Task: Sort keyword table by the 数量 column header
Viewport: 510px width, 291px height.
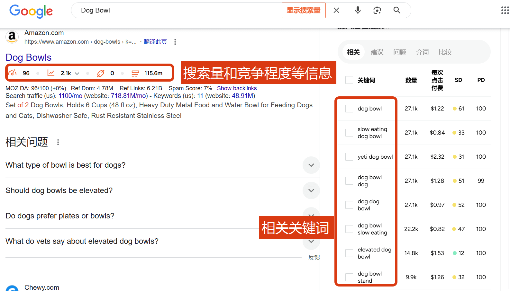Action: 411,80
